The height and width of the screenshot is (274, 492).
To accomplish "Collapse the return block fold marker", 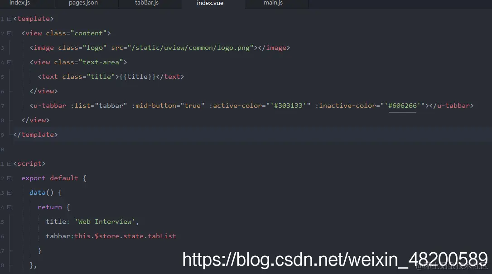I will coord(10,207).
